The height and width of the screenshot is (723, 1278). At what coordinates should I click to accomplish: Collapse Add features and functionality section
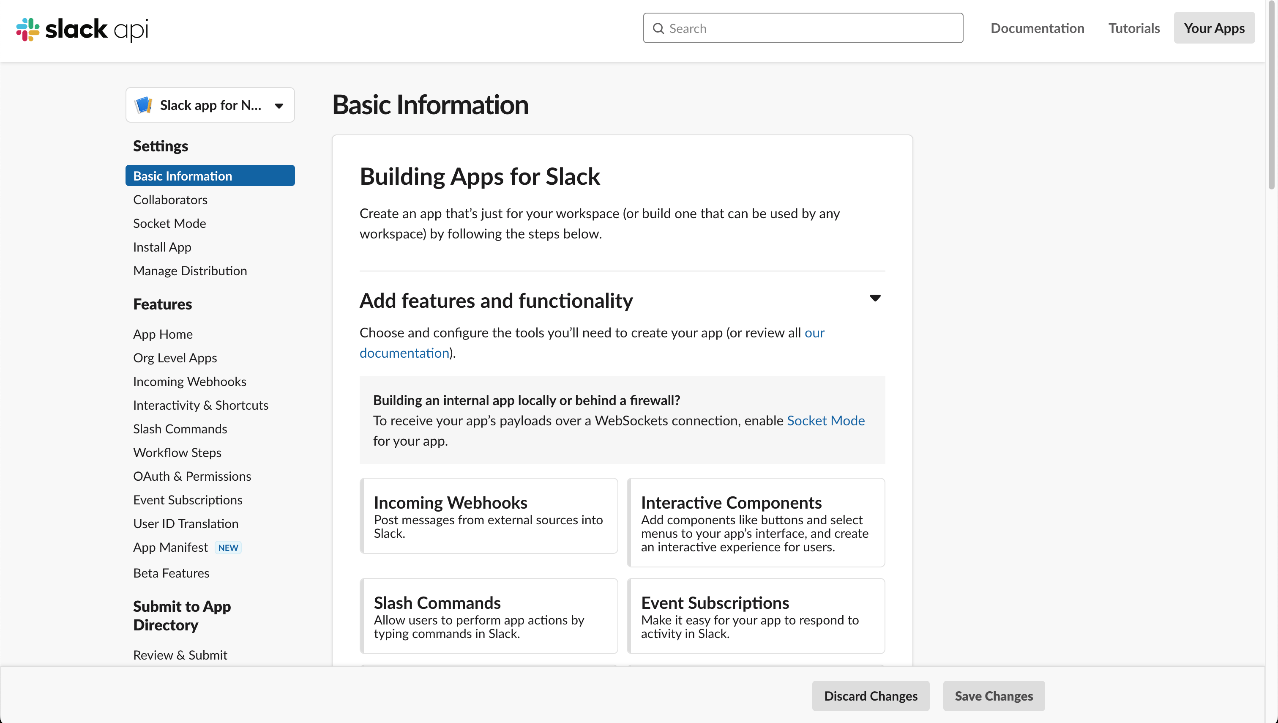(874, 298)
